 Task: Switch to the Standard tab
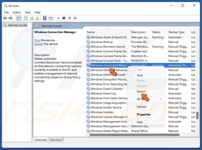click(56, 140)
